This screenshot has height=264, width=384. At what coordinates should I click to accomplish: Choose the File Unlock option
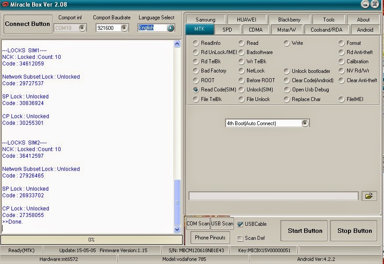tap(241, 99)
